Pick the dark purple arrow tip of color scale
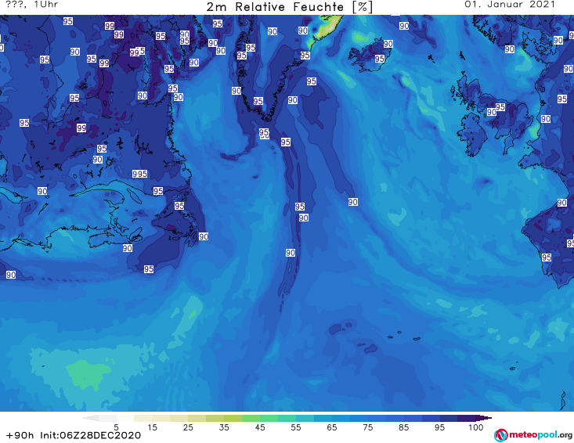 point(484,418)
